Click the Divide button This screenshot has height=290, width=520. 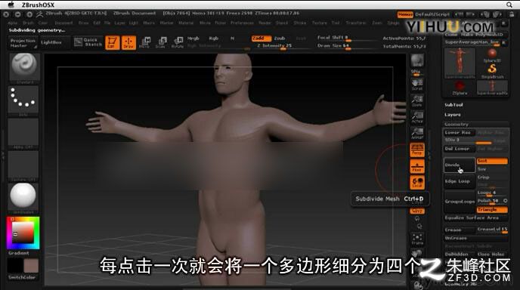tap(460, 165)
